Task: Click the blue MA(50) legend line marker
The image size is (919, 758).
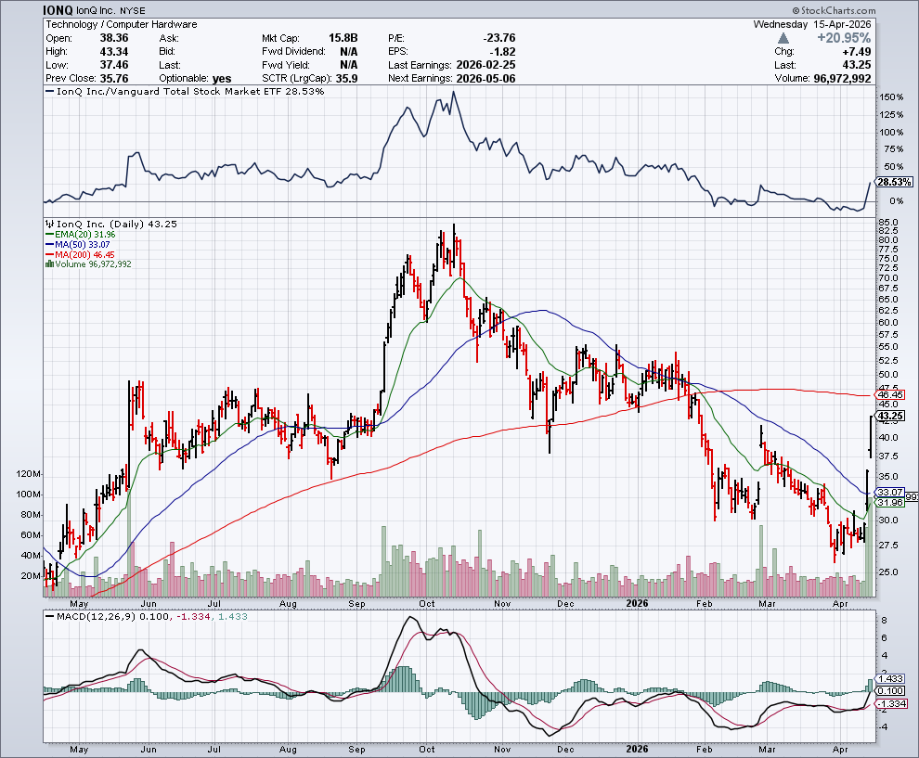Action: click(x=50, y=245)
